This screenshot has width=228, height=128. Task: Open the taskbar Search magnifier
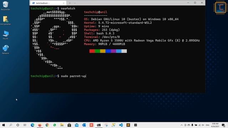[x=11, y=125]
